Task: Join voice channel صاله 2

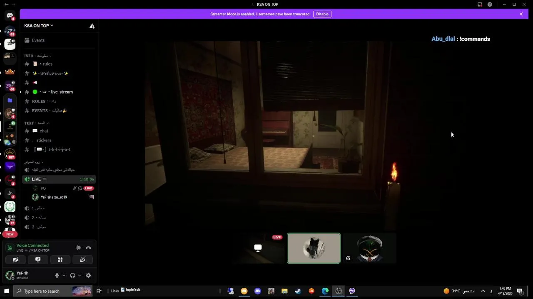Action: pos(59,218)
